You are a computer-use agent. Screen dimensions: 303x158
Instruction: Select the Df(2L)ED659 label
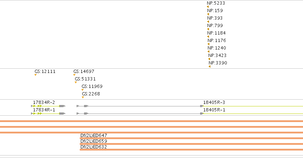(94, 141)
